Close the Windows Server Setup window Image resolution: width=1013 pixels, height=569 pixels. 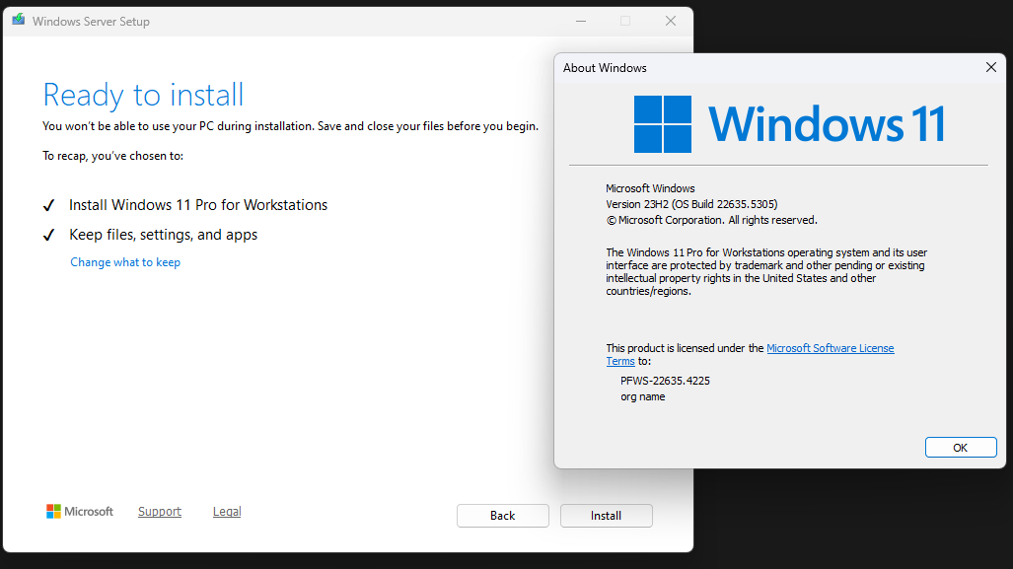tap(671, 22)
